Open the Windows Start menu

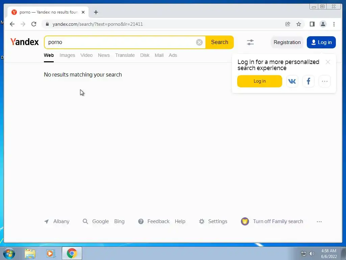click(9, 253)
